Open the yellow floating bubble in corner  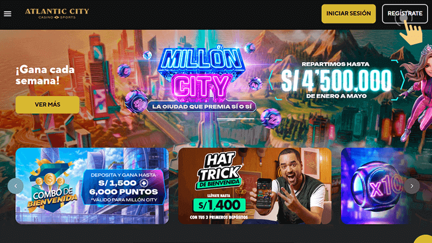(x=424, y=239)
